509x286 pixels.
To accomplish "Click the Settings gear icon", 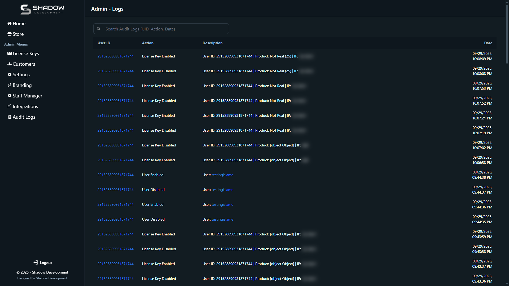I will (x=10, y=75).
